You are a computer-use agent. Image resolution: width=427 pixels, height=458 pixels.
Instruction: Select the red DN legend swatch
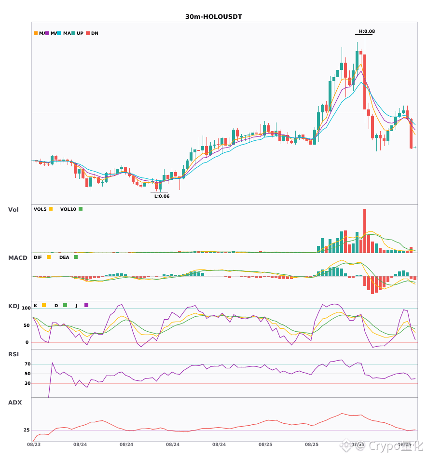click(88, 33)
